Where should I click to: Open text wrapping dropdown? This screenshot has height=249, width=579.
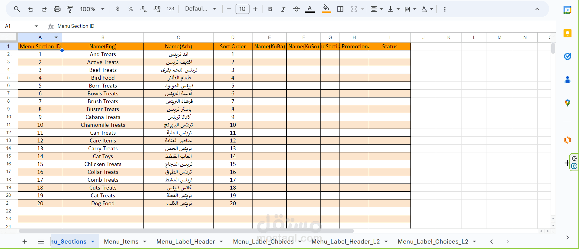tap(410, 9)
